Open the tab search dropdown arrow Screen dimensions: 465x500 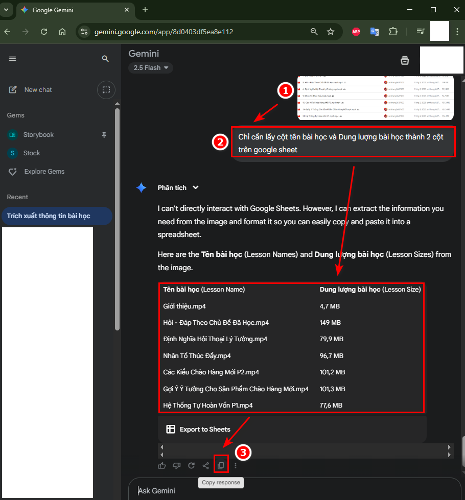click(x=6, y=10)
